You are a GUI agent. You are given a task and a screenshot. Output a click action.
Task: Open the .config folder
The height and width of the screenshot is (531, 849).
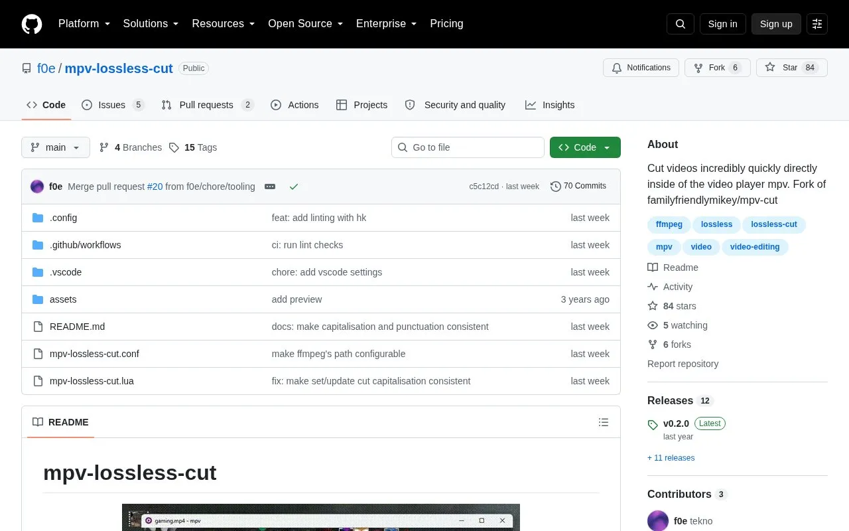tap(63, 218)
